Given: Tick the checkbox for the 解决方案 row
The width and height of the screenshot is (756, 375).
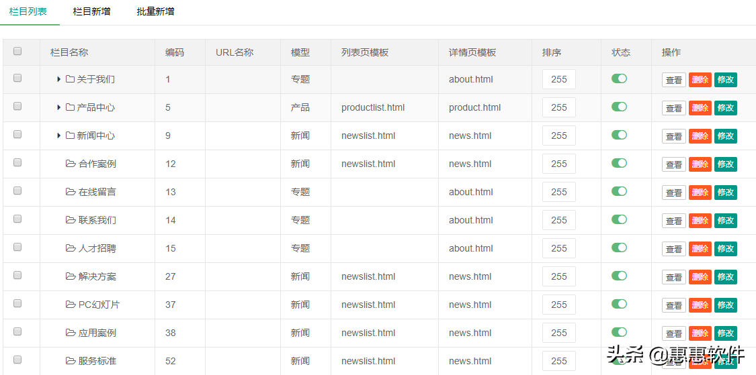Looking at the screenshot, I should (17, 275).
